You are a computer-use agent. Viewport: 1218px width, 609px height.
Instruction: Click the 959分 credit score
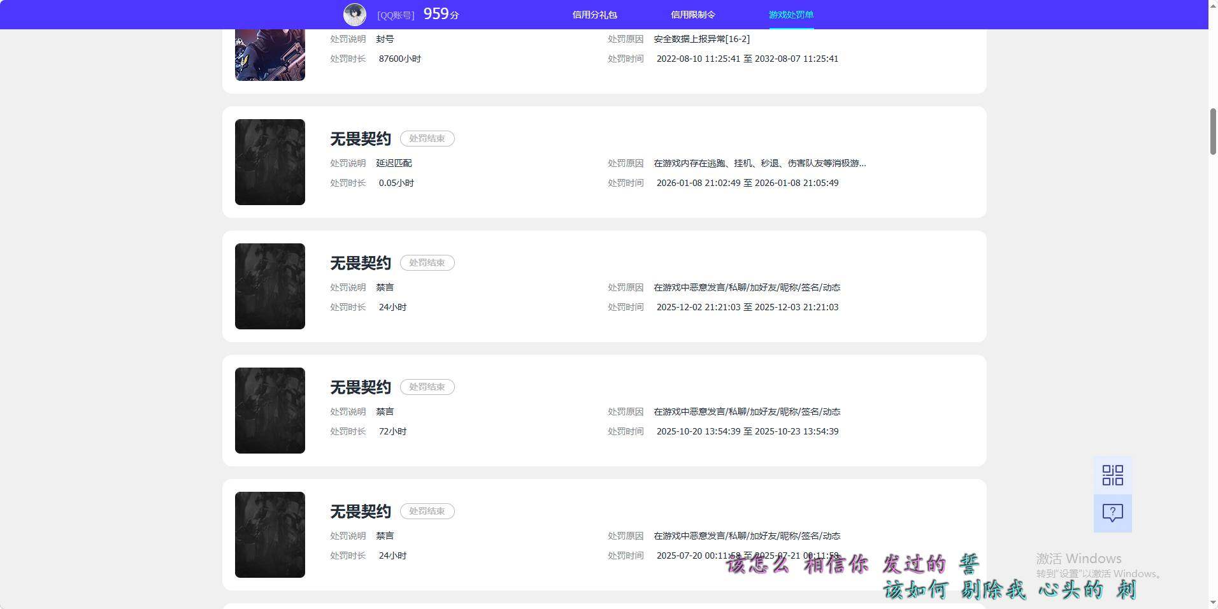click(x=441, y=14)
